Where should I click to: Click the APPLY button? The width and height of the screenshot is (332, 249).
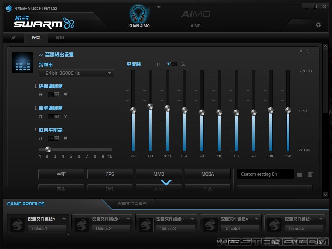click(297, 242)
